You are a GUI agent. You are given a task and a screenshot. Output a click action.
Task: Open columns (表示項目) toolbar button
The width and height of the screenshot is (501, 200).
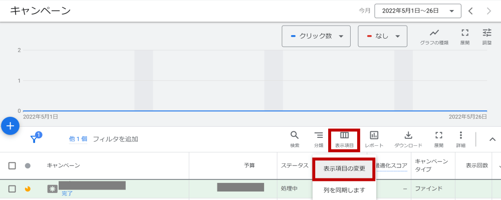click(344, 140)
